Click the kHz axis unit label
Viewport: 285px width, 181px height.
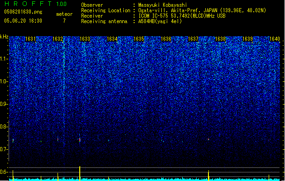point(4,37)
